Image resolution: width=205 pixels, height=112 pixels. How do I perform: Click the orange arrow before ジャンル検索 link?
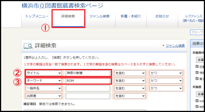[x=163, y=46]
